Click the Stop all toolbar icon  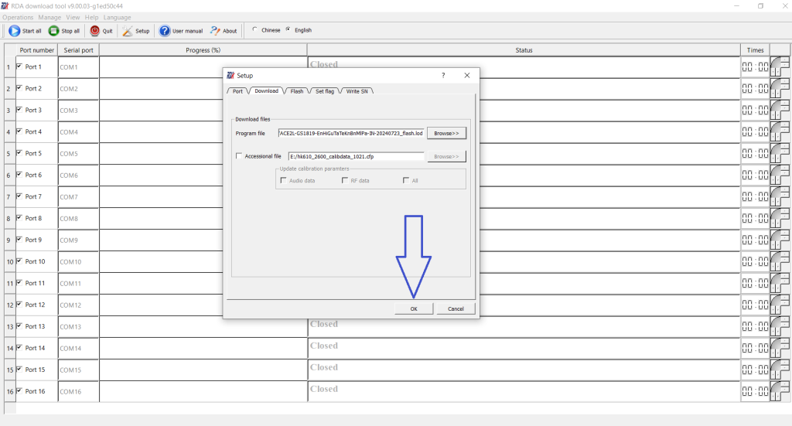click(53, 31)
